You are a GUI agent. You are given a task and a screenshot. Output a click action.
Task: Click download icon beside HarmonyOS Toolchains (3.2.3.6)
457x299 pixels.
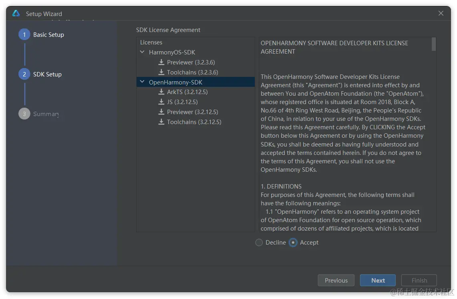[x=161, y=72]
